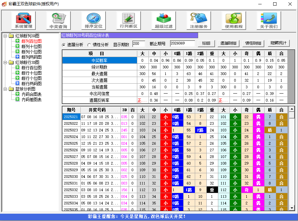Viewport: 298px width, 221px height.
Task: Collapse the 红球断列3D图 tree node
Action: pyautogui.click(x=5, y=36)
